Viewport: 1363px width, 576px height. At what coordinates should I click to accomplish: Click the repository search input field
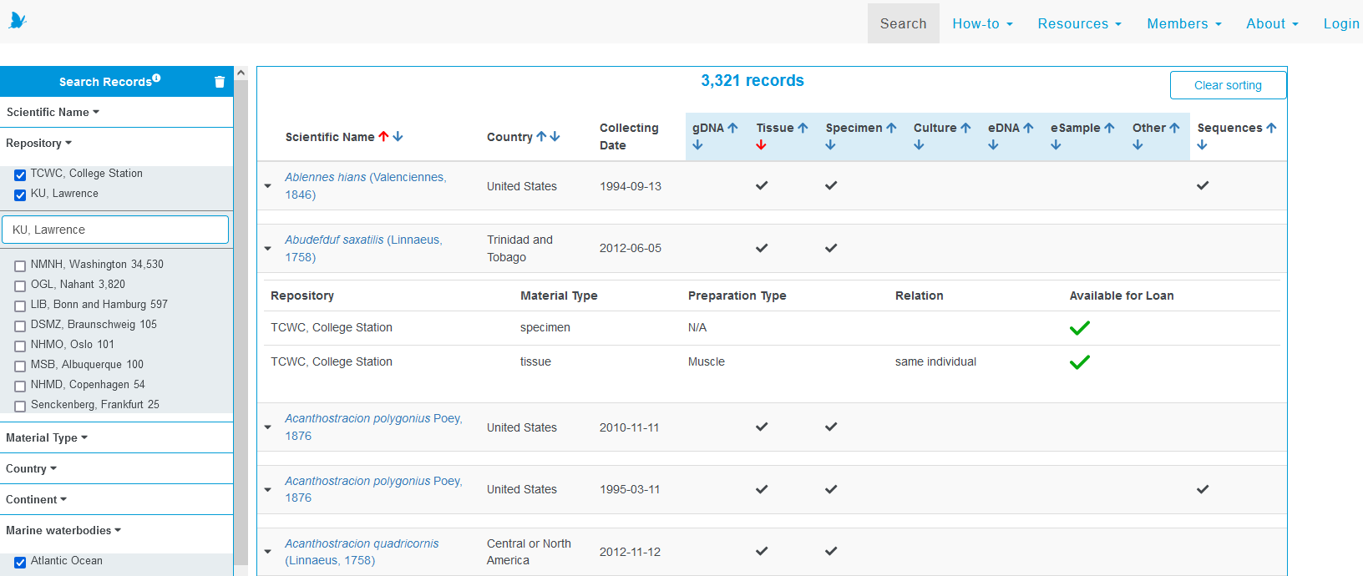(115, 230)
